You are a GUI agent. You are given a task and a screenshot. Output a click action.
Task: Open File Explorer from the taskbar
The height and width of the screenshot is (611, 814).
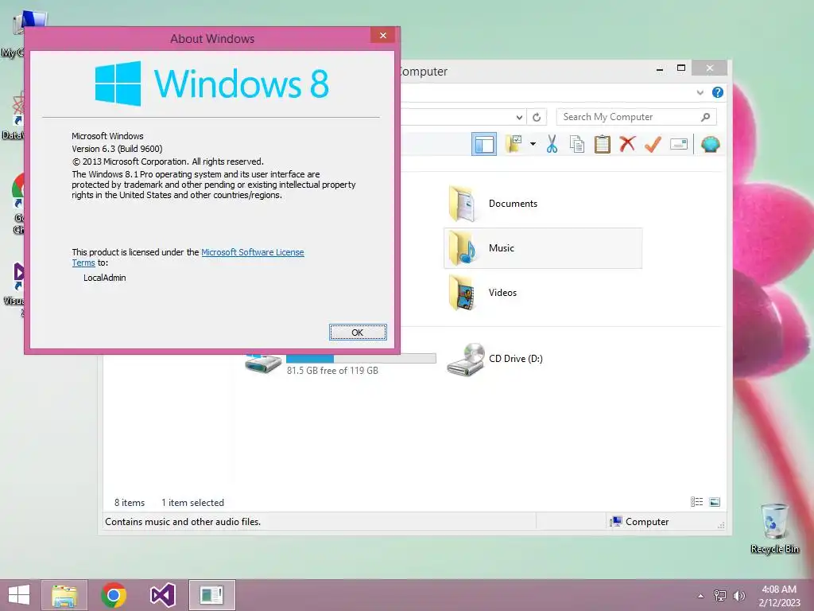(64, 595)
